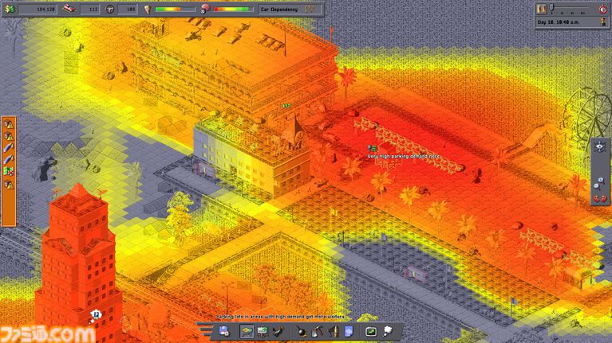This screenshot has height=343, width=612.
Task: Select the parking demand overlay tool
Action: [x=247, y=332]
